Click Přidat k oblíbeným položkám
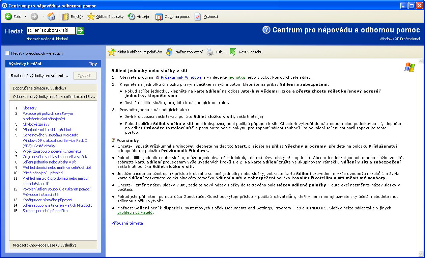Image resolution: width=425 pixels, height=258 pixels. pyautogui.click(x=135, y=52)
